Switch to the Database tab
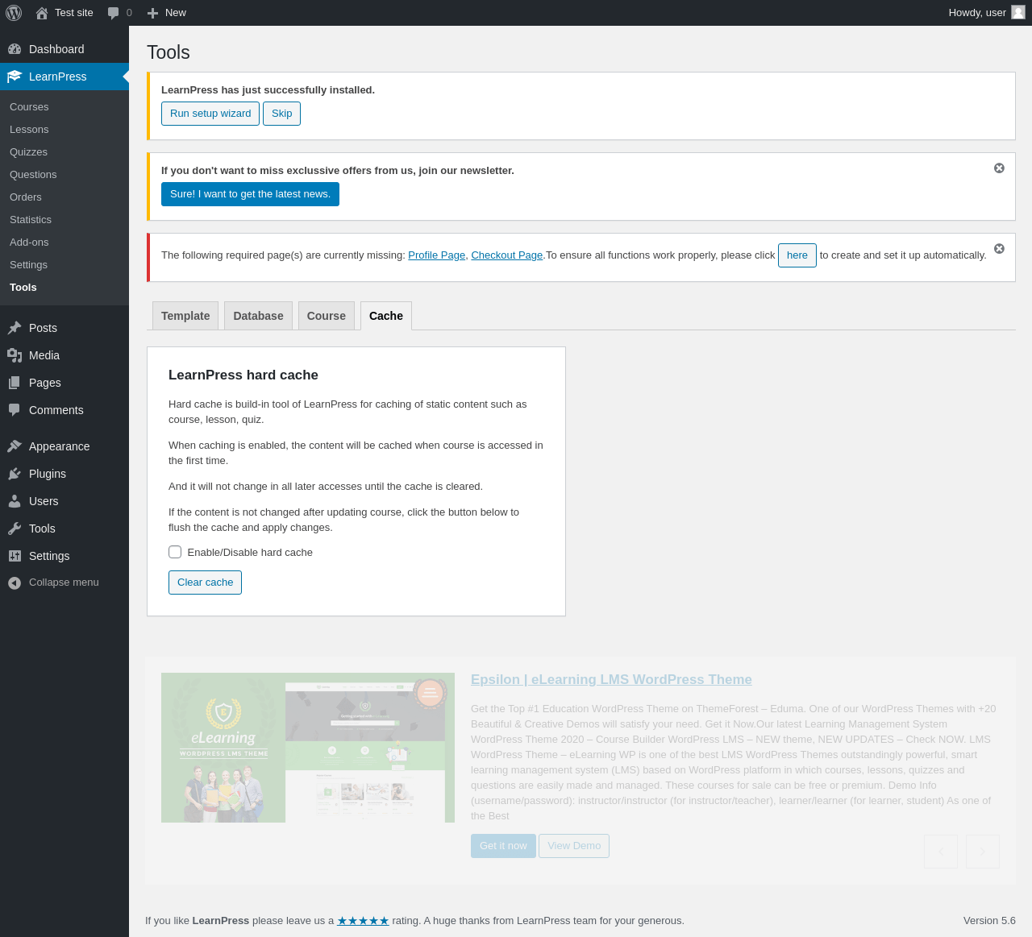This screenshot has width=1032, height=937. [x=258, y=316]
